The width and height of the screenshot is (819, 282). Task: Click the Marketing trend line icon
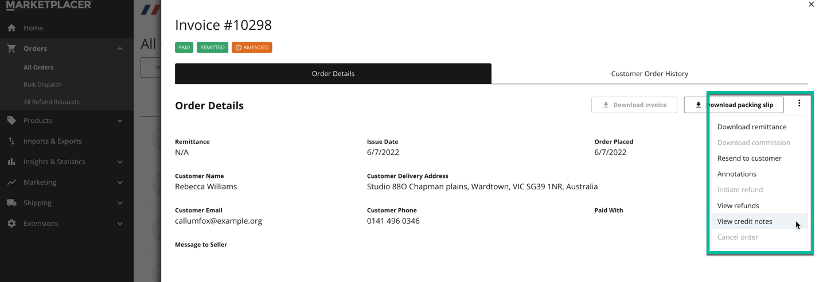tap(11, 182)
